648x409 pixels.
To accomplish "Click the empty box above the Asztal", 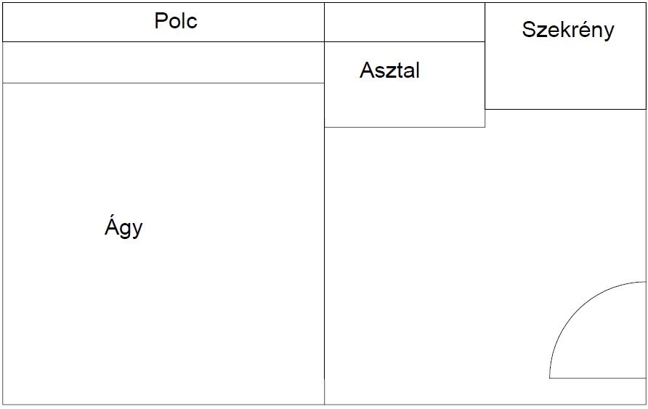I will point(405,23).
